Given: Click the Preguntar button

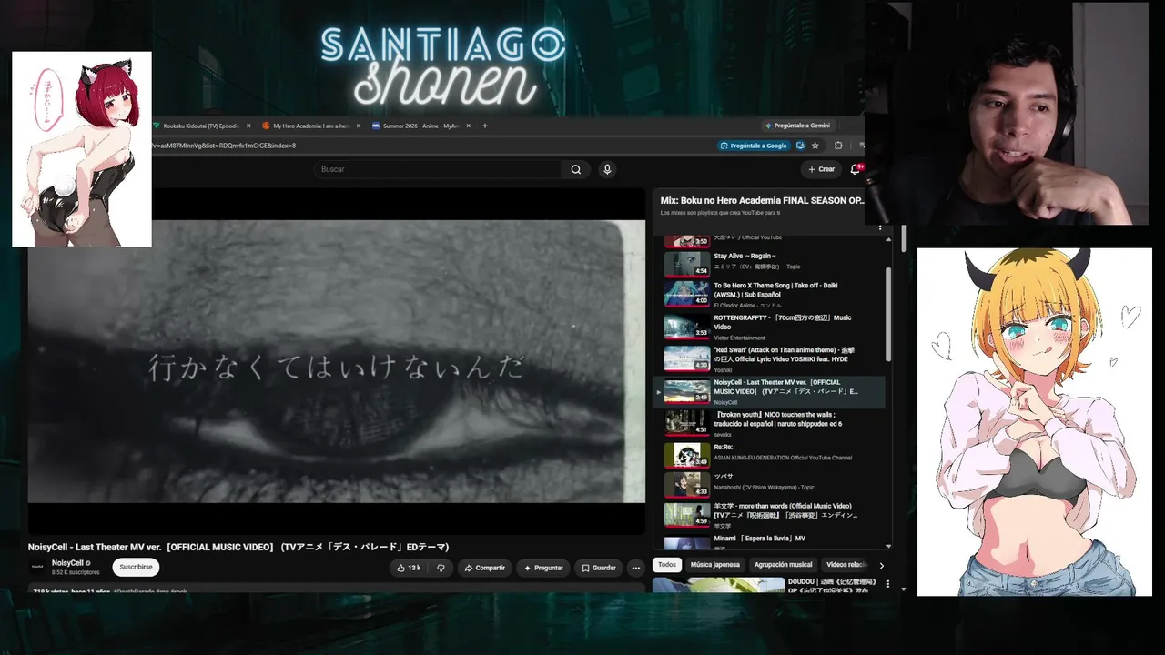Looking at the screenshot, I should point(543,568).
